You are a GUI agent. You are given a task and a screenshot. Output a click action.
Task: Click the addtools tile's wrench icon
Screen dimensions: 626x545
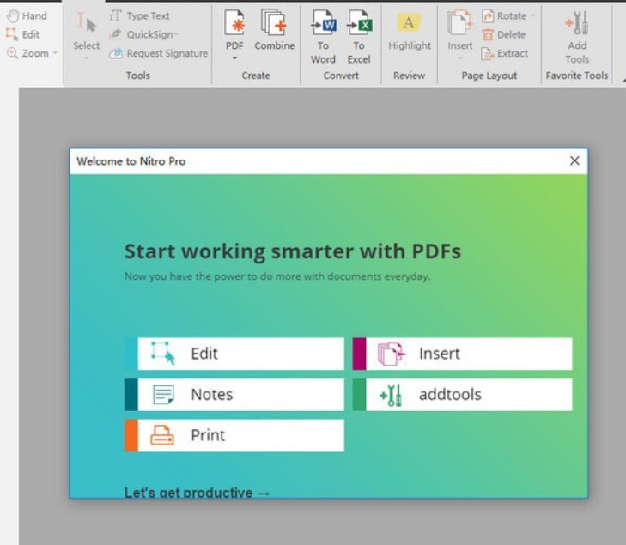tap(392, 395)
